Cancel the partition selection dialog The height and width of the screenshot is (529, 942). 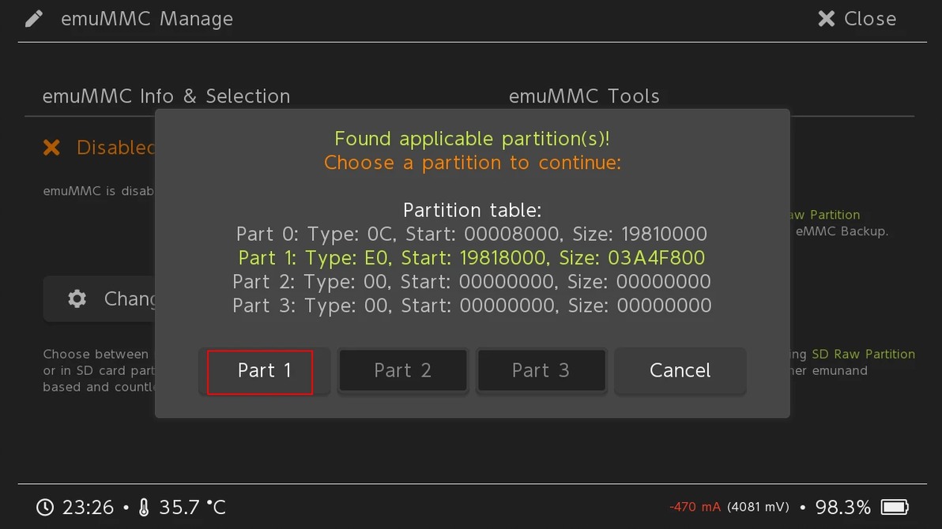(680, 371)
